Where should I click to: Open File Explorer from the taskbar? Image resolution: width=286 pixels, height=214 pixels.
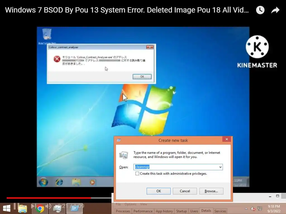(23, 208)
